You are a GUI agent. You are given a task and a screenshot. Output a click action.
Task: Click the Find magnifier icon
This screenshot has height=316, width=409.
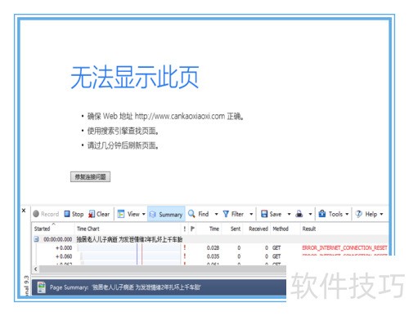[191, 214]
